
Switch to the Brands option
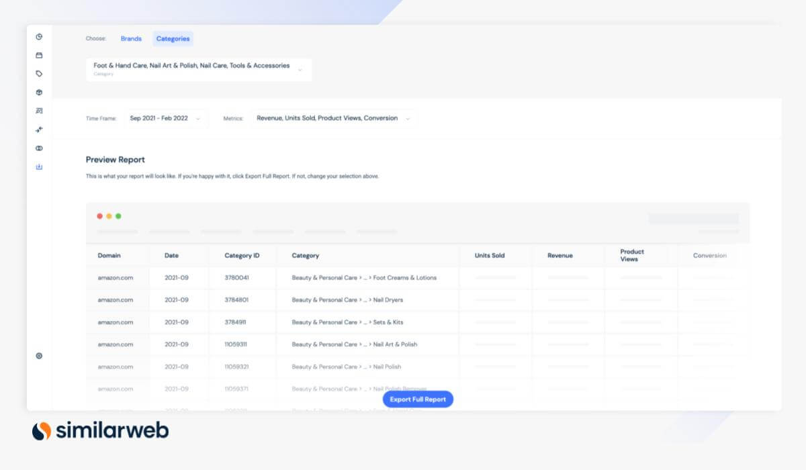(131, 38)
